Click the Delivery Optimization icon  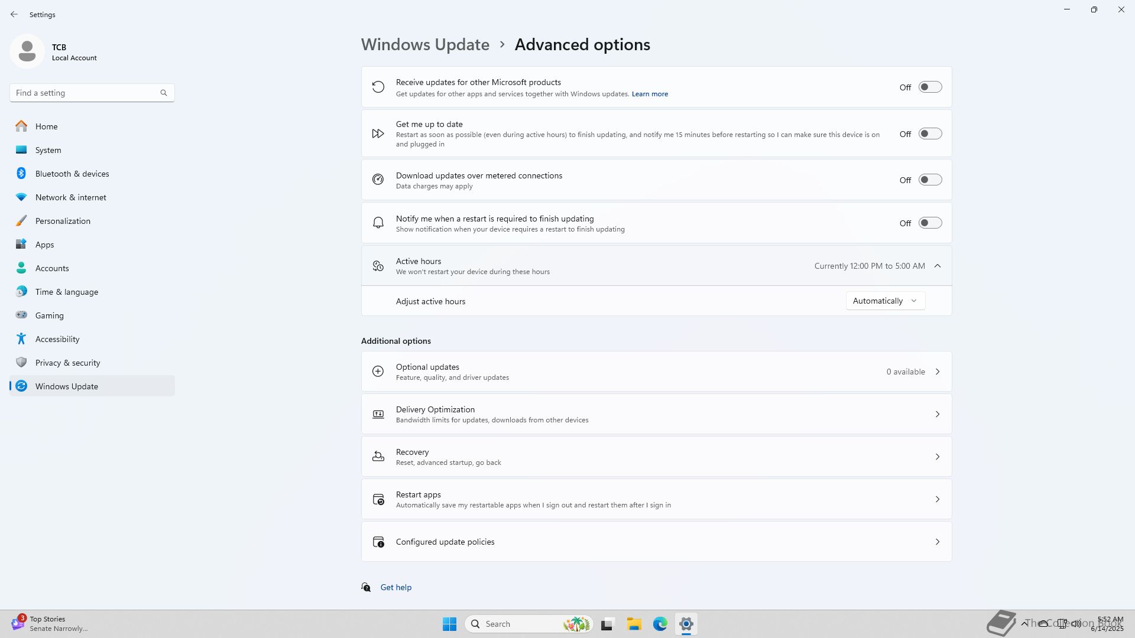tap(378, 415)
